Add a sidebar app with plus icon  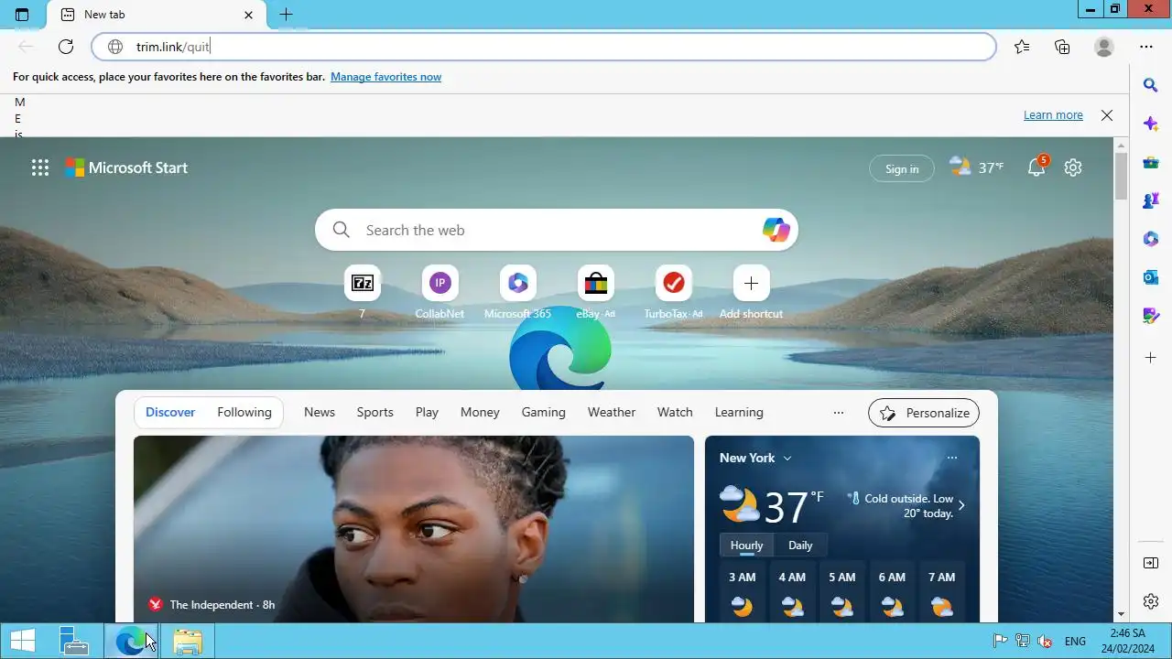[1151, 357]
